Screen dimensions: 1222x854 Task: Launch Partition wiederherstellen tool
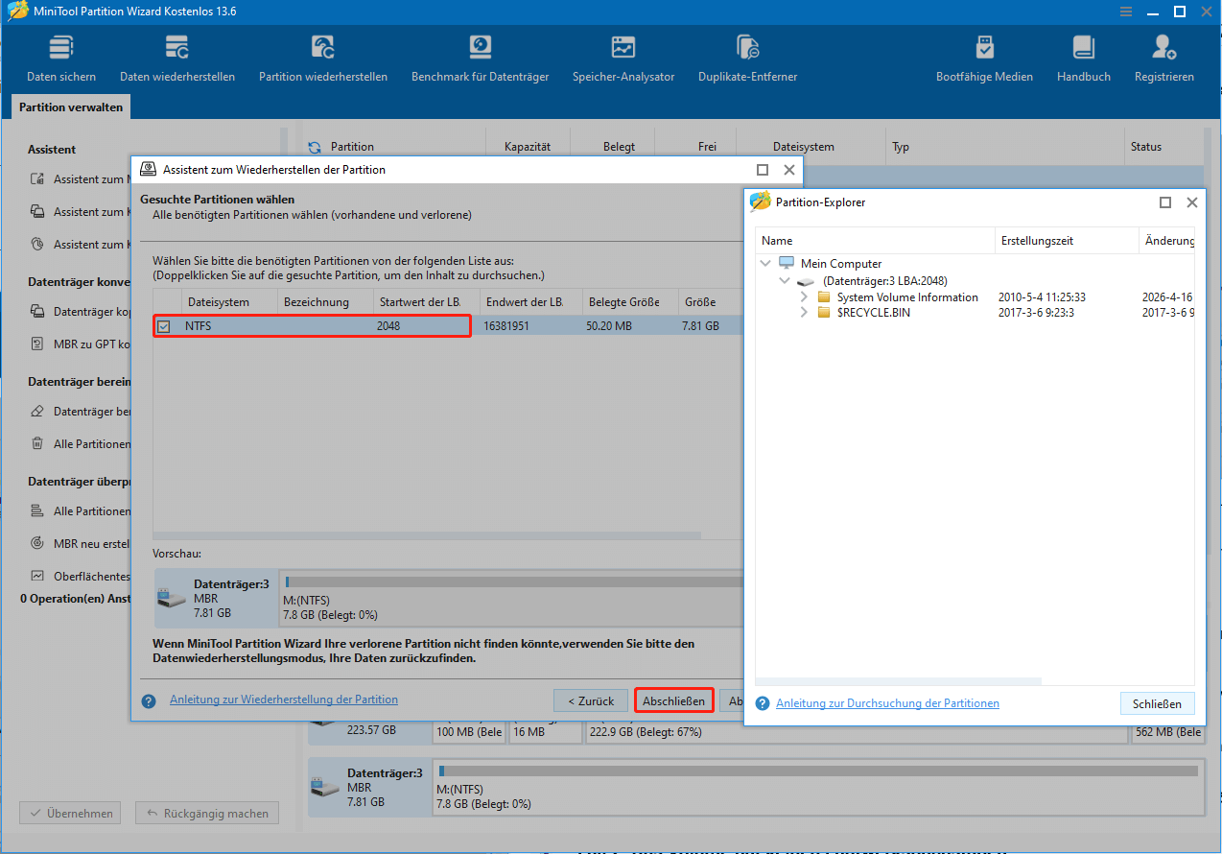click(323, 59)
